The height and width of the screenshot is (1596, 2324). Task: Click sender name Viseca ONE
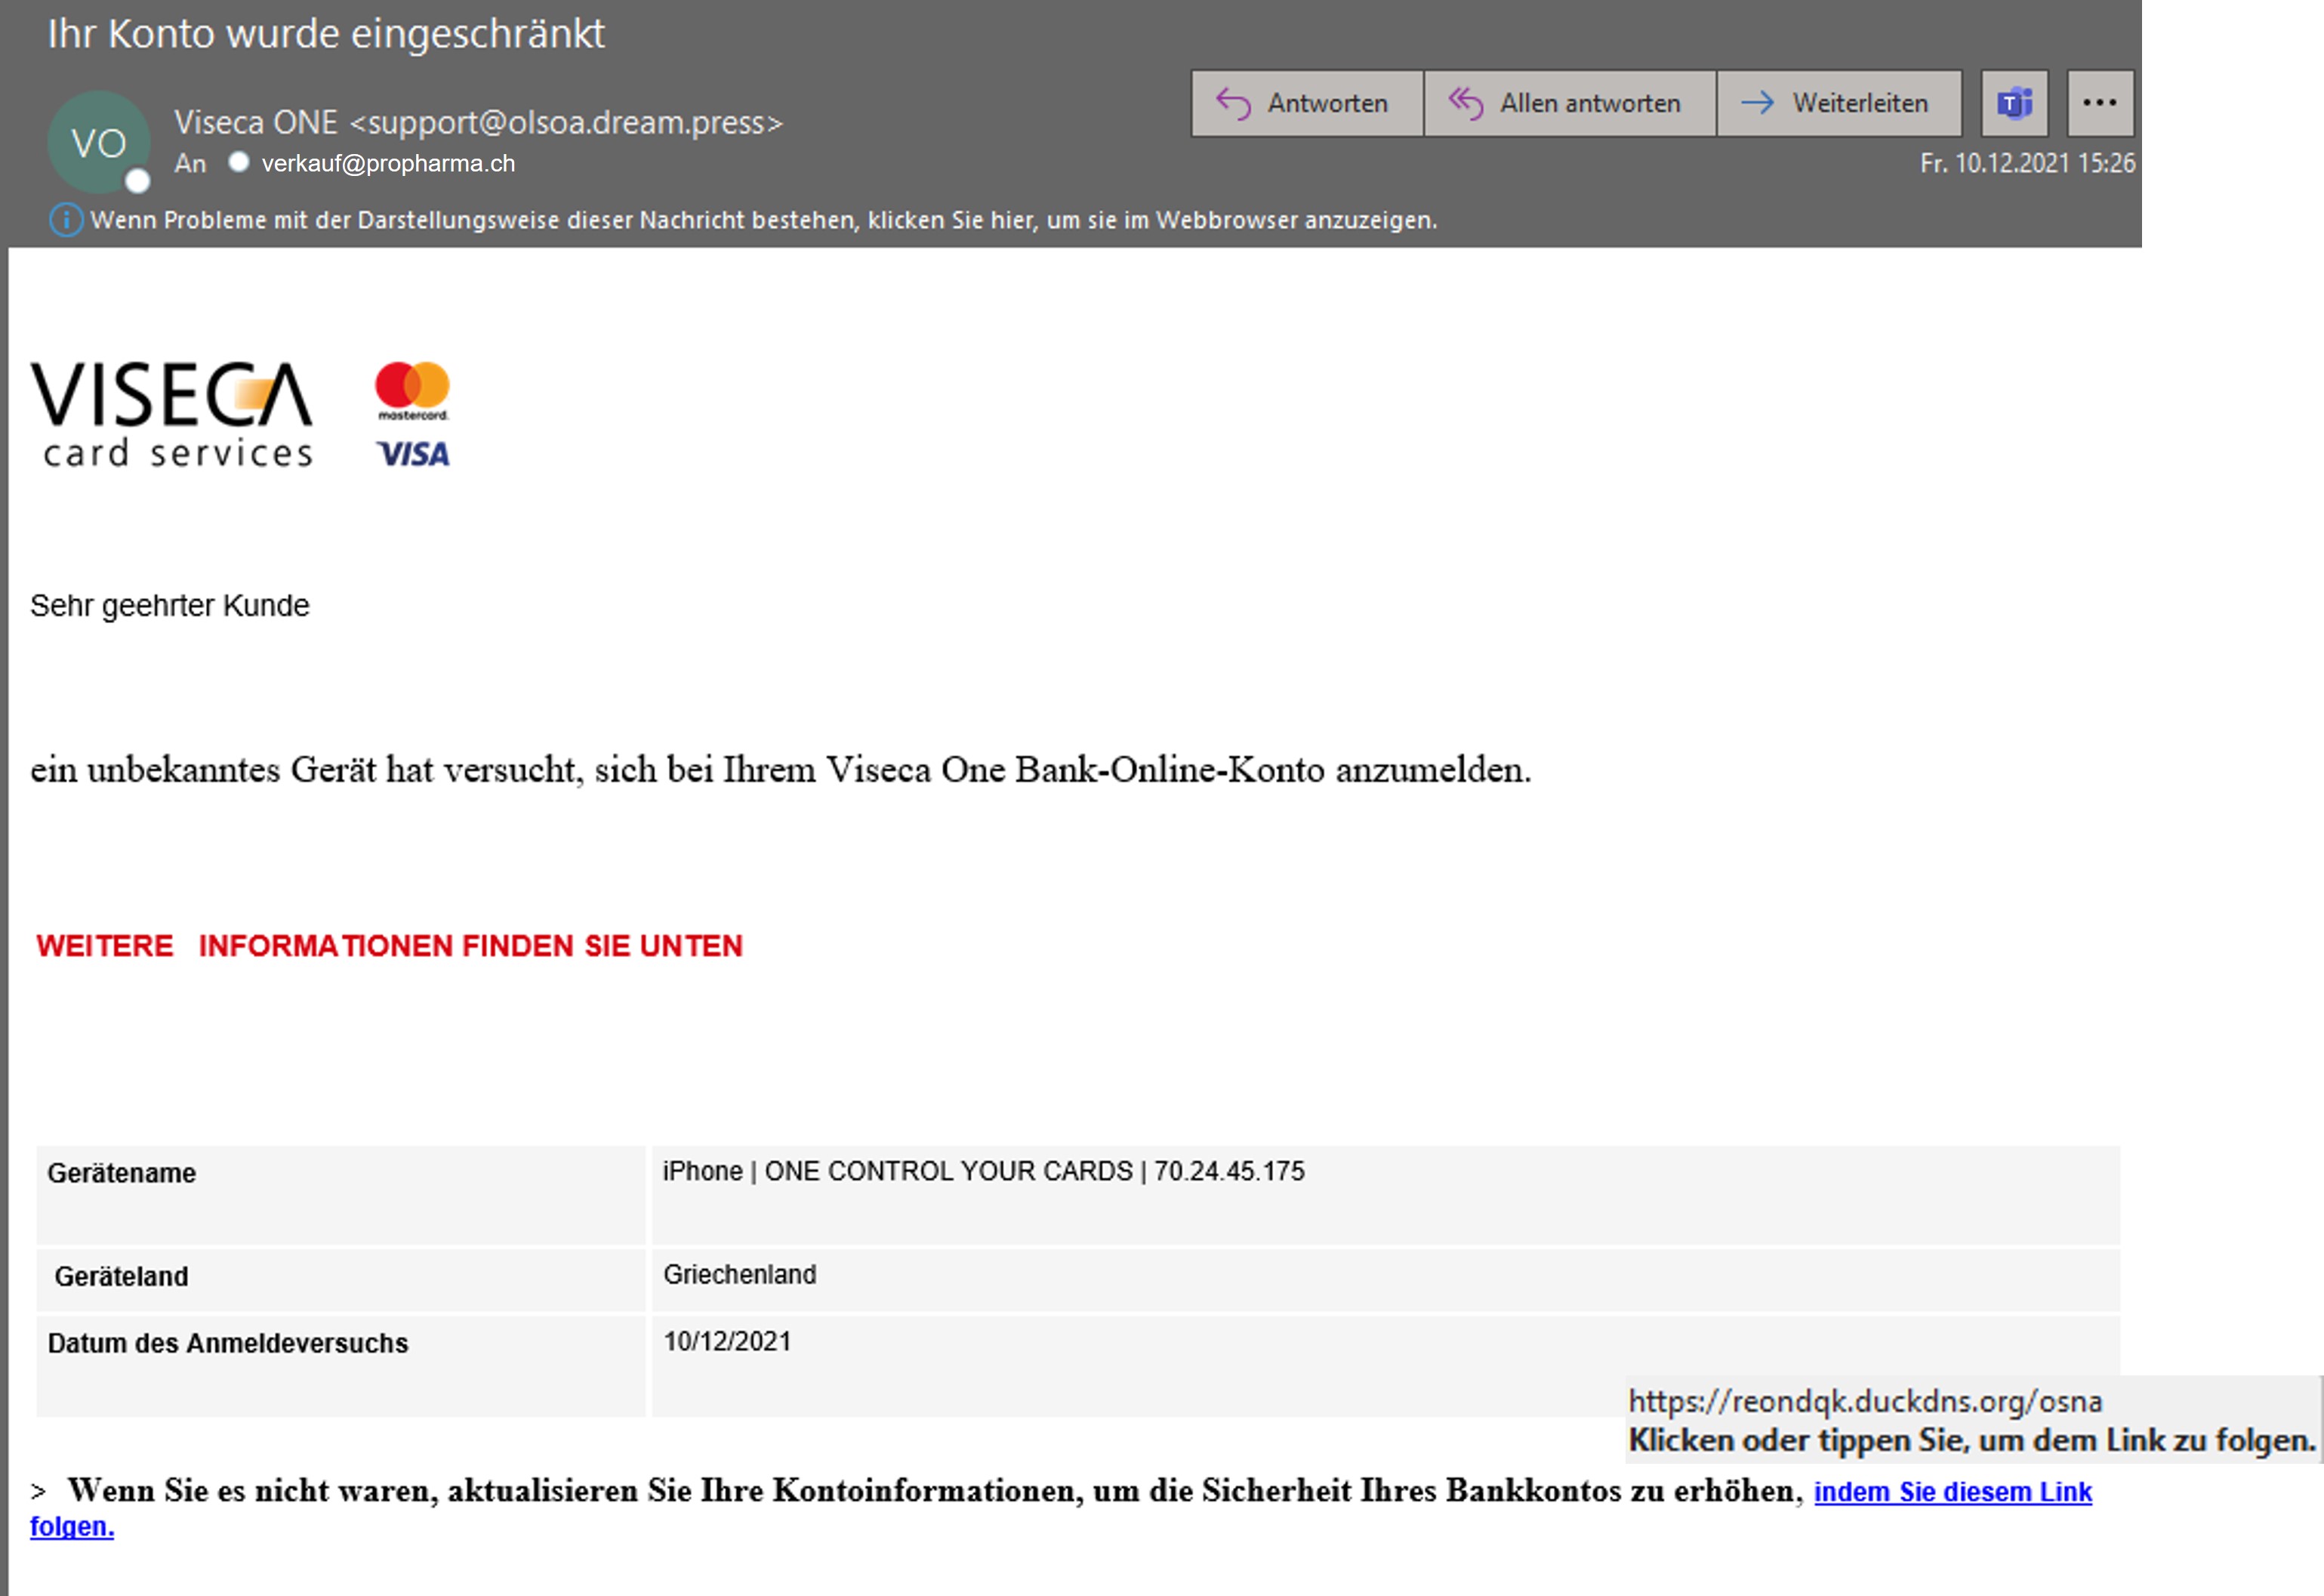coord(255,122)
